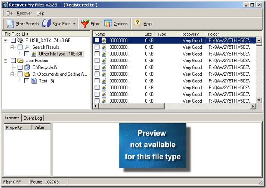Screen dimensions: 266x188
Task: Click the Found: 109763 status entry
Action: (48, 182)
